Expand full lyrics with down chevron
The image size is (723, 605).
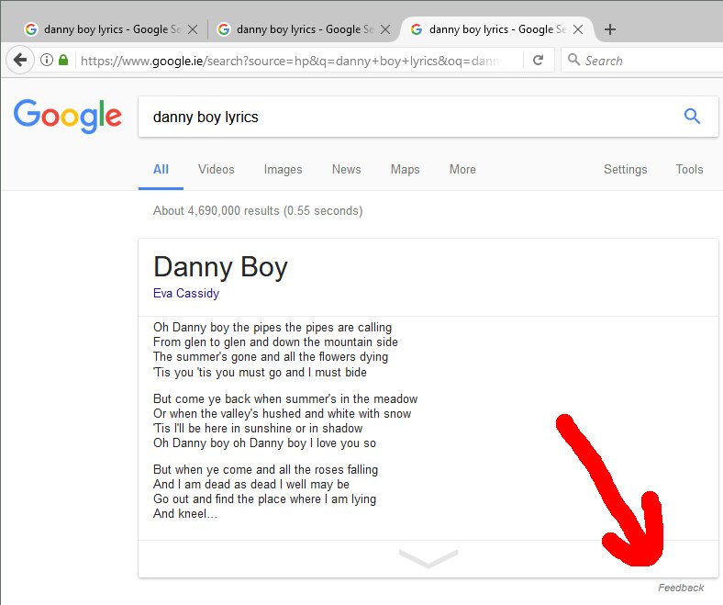pos(428,558)
